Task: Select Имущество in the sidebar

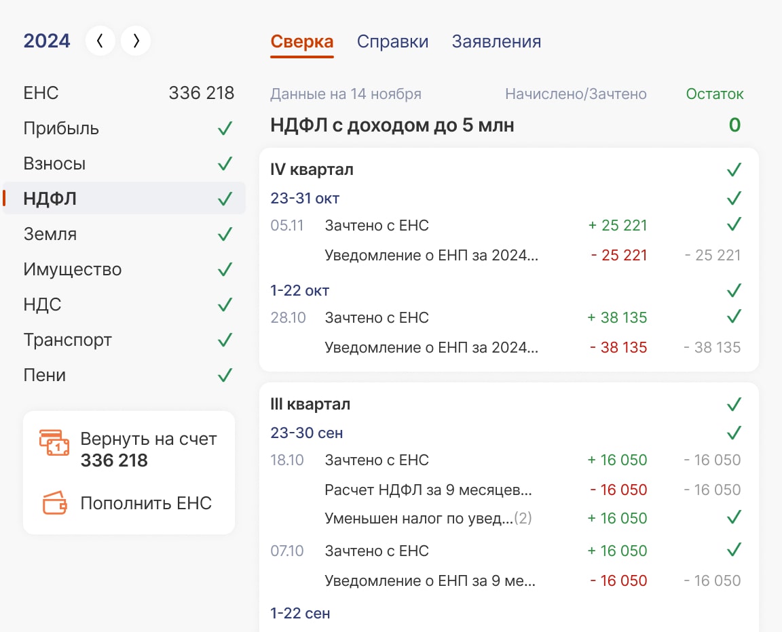Action: pos(129,269)
